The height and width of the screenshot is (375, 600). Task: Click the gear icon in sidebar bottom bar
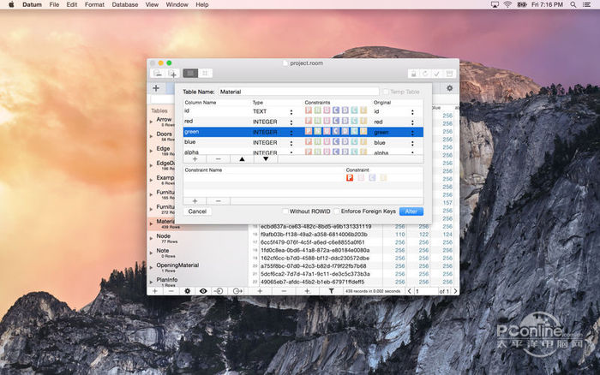188,291
